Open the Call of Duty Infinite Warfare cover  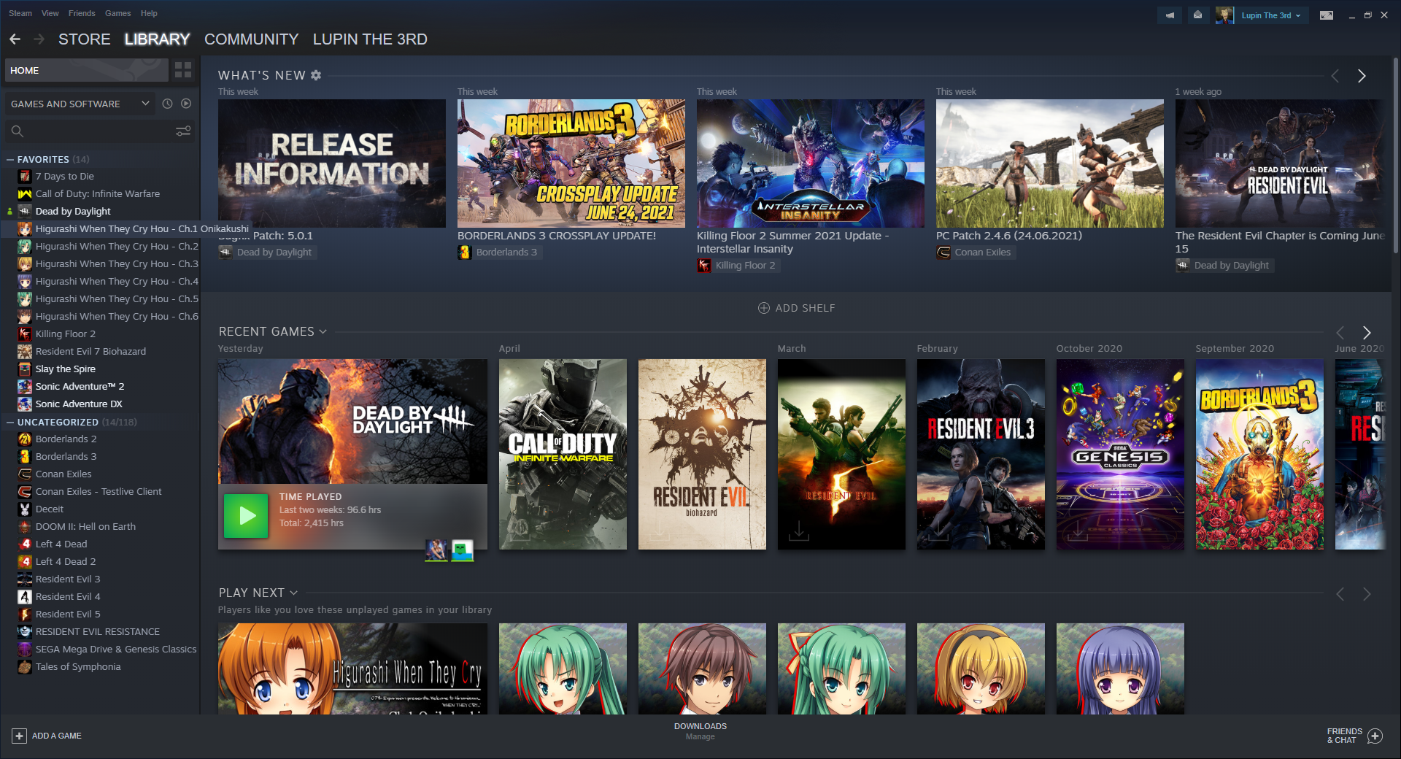[x=563, y=454]
